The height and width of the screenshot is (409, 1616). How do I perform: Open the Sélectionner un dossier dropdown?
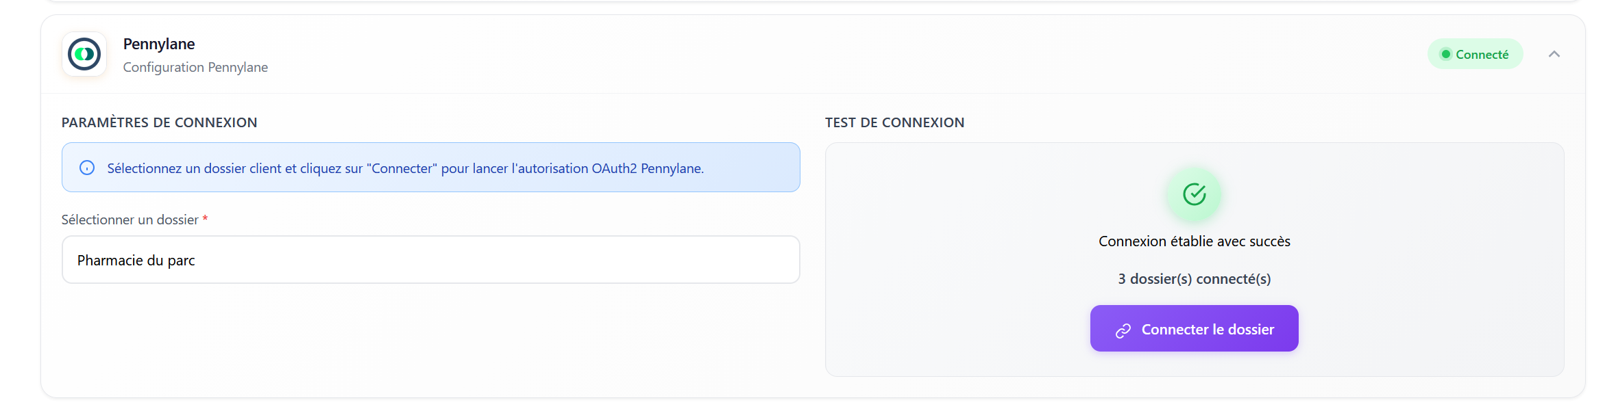(430, 260)
